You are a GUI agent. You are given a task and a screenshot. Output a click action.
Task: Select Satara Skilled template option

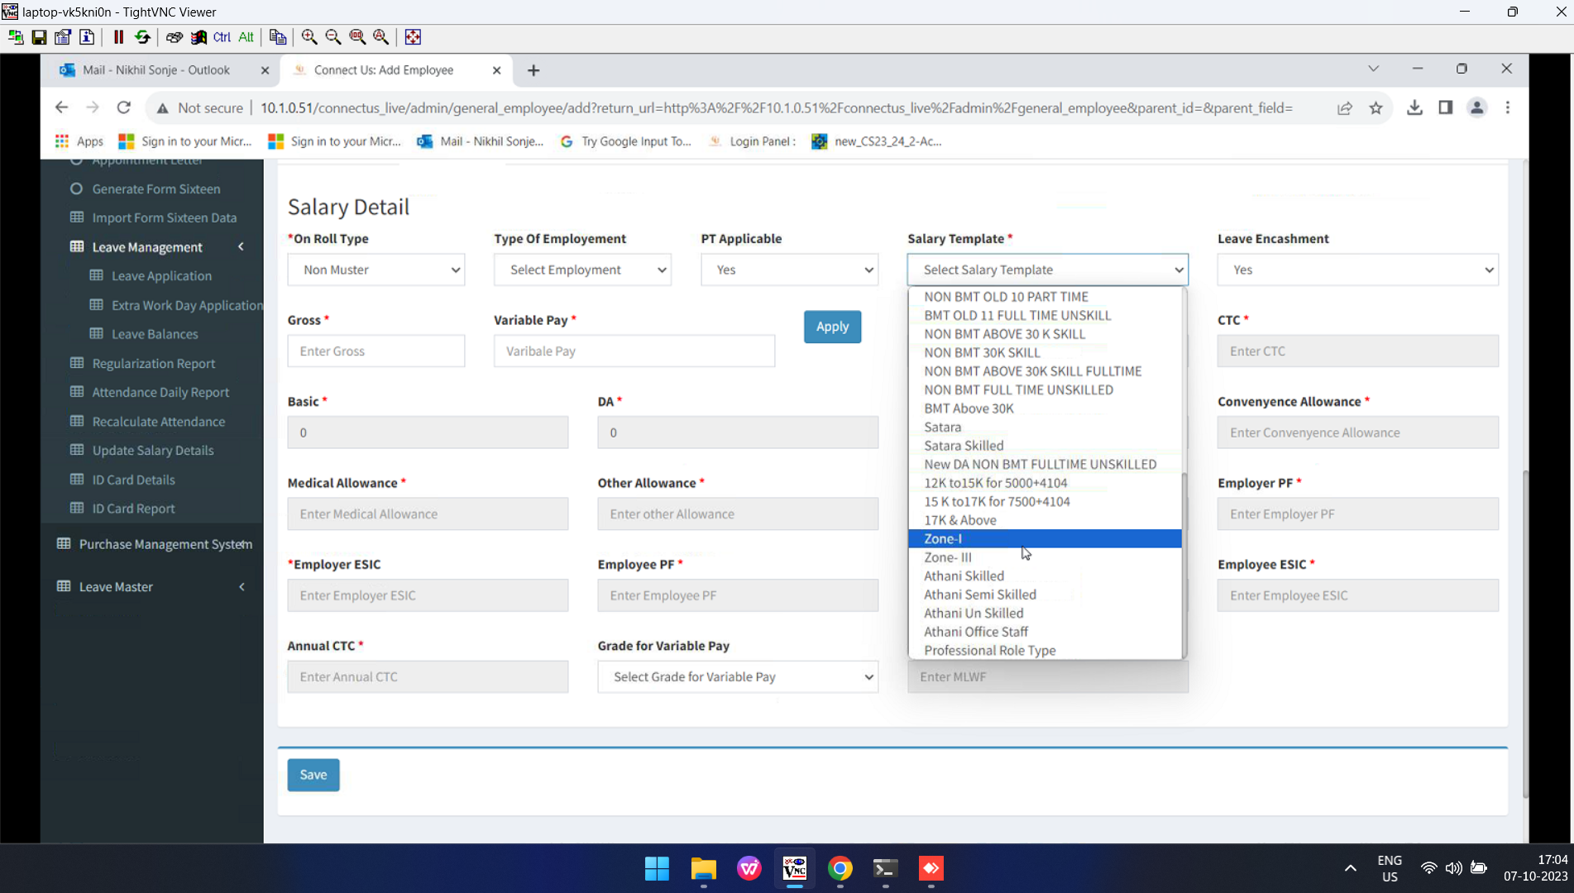[x=1045, y=446]
